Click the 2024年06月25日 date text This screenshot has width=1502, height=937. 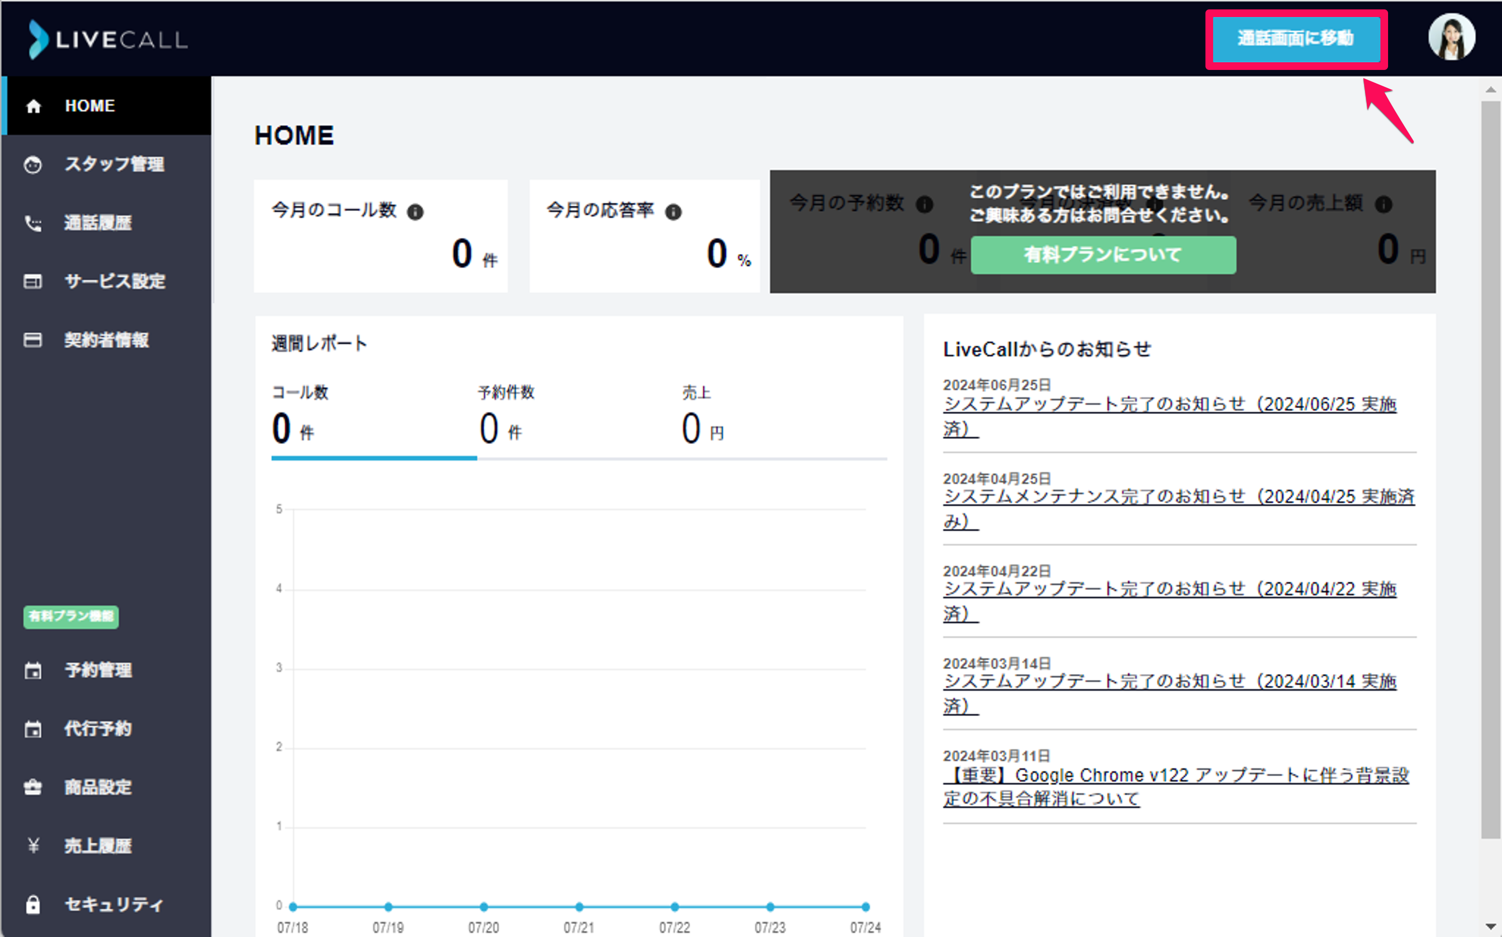997,385
